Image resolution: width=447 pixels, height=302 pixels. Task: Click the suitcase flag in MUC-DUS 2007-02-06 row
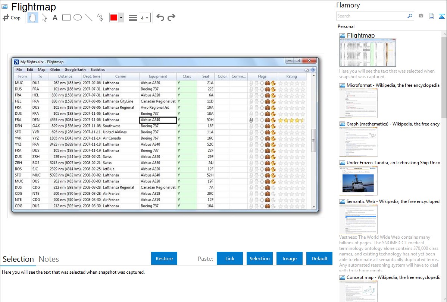tap(268, 83)
